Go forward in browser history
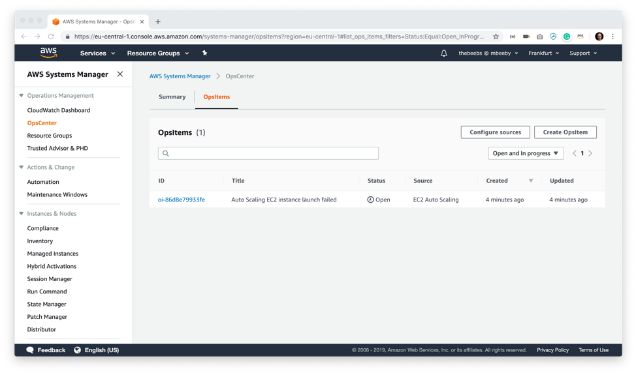Screen dimensions: 636x373 pos(37,37)
